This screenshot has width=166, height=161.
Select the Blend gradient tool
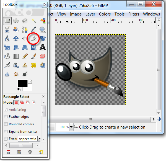16,56
